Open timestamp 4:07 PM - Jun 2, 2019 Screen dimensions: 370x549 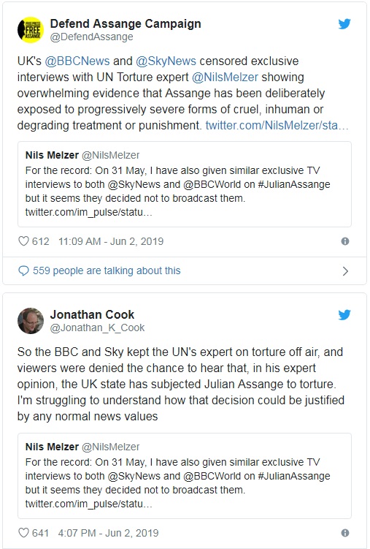tap(108, 533)
